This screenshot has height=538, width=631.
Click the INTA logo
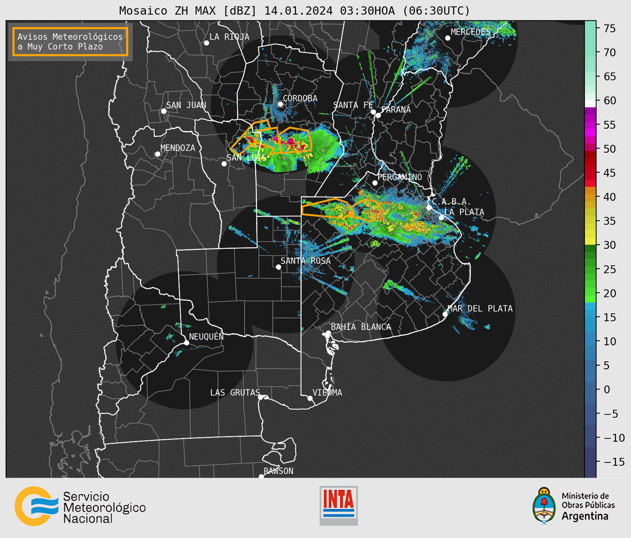339,505
